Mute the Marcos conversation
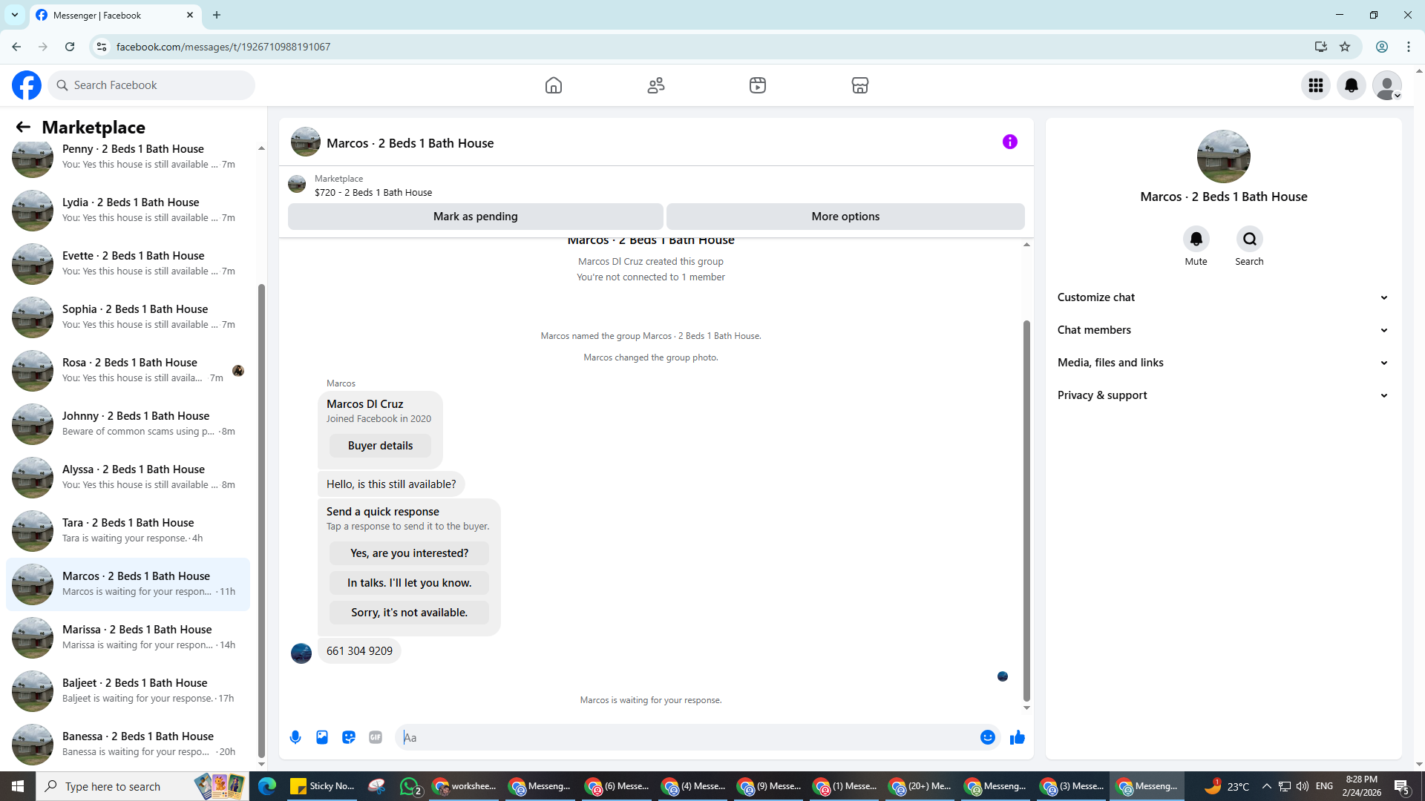The width and height of the screenshot is (1425, 801). 1196,239
